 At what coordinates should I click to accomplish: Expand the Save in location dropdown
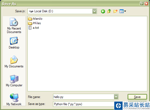tap(95, 11)
